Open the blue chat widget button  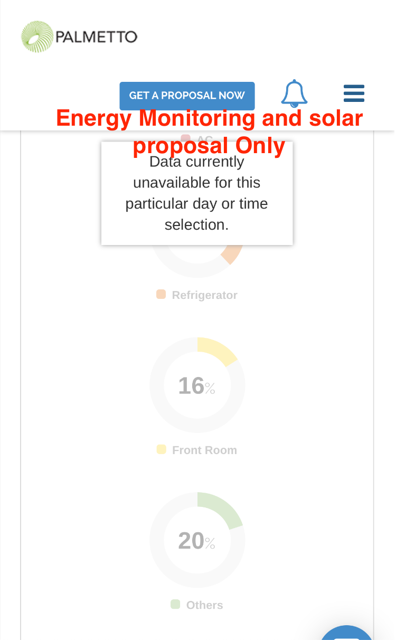tap(346, 634)
